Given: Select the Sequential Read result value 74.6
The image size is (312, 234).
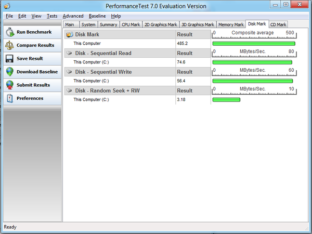Looking at the screenshot, I should pos(181,62).
